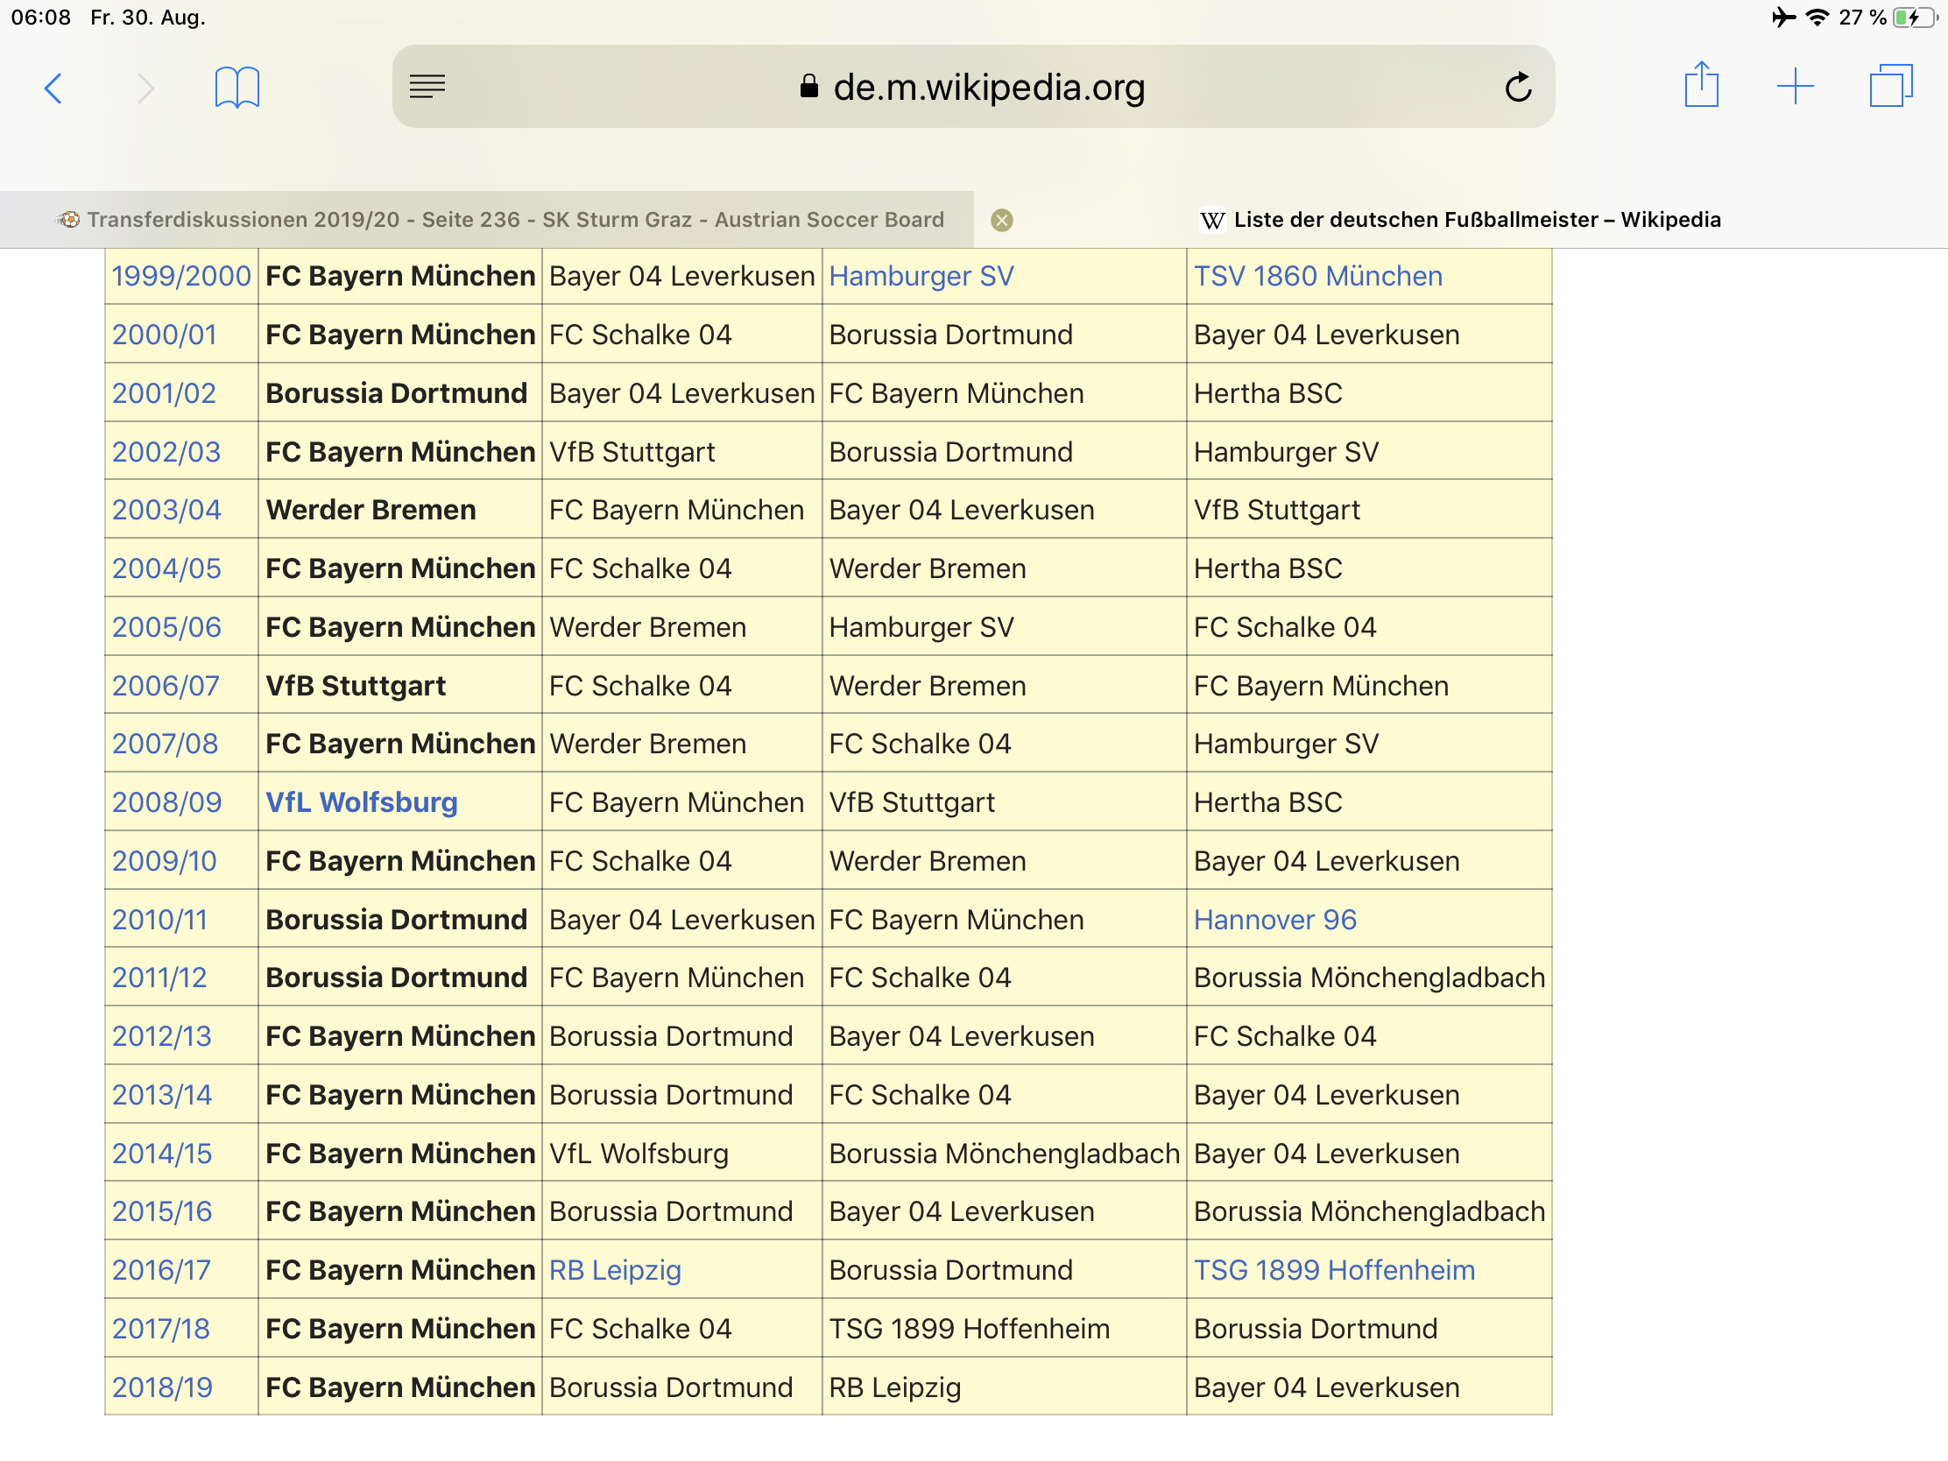Open the 2006/07 season link

pos(166,686)
